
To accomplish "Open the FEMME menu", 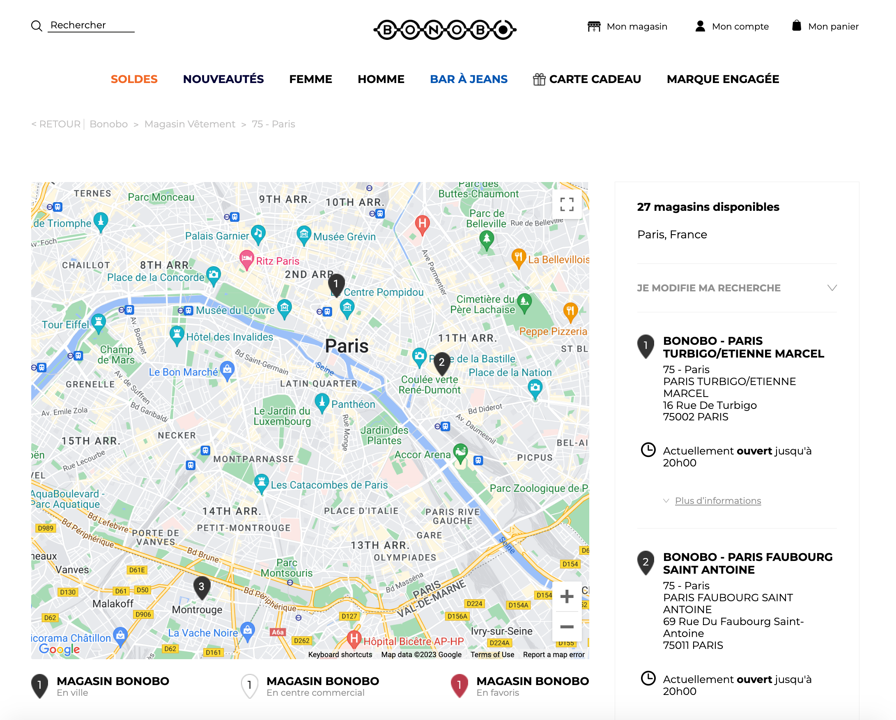I will 310,79.
